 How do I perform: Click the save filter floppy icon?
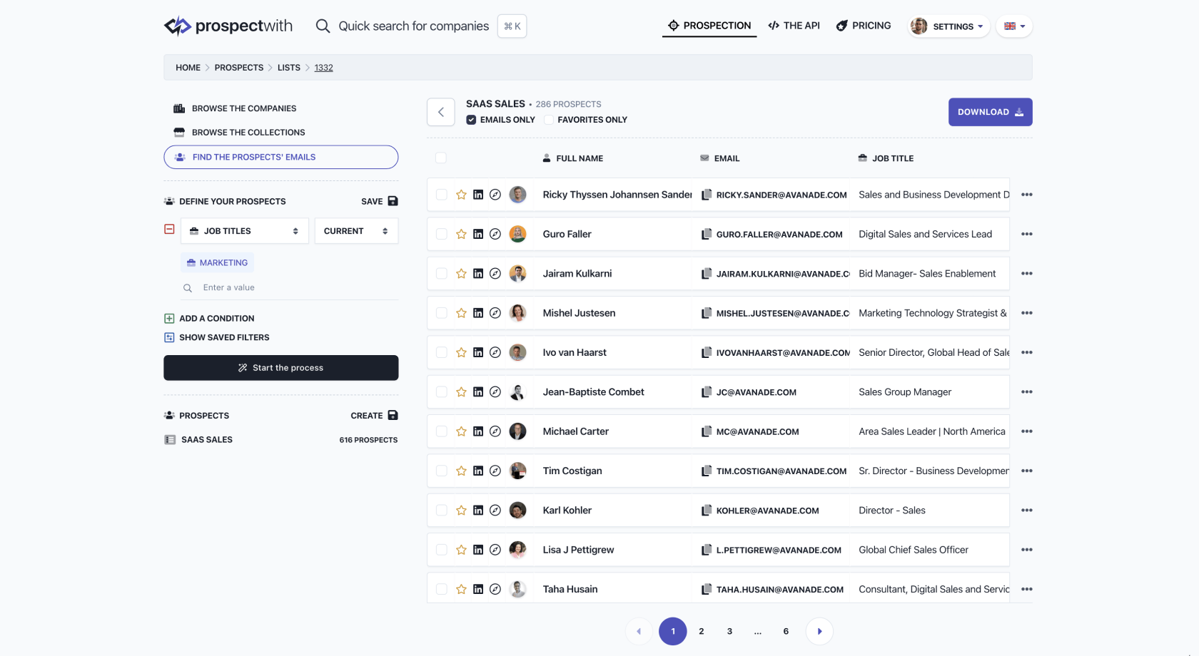point(393,201)
